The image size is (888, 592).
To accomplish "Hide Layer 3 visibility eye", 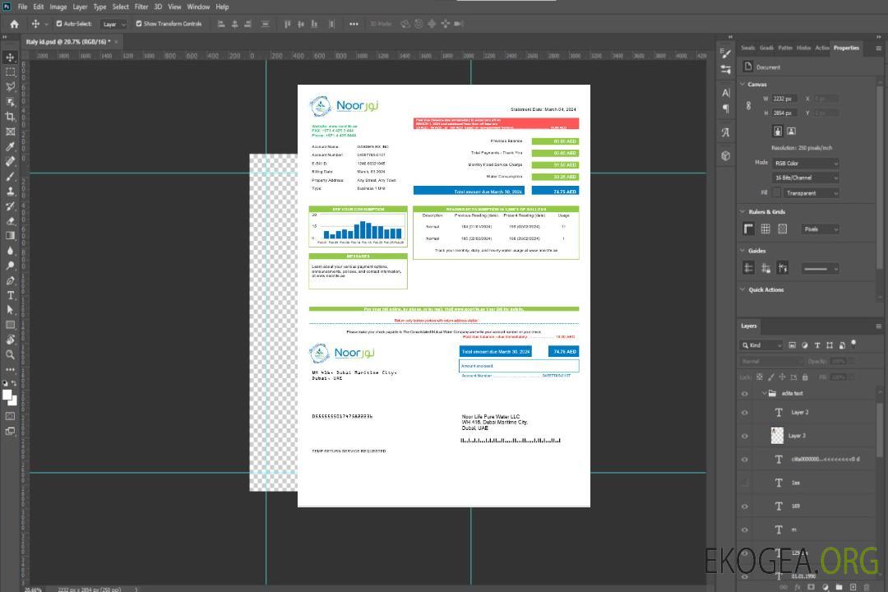I will click(x=745, y=437).
